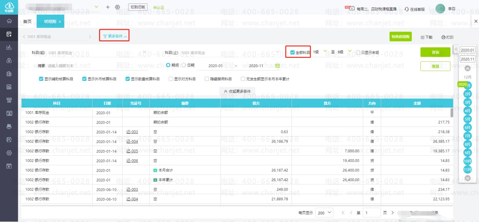
Task: Click 收起更多条件 collapse bar
Action: 238,91
